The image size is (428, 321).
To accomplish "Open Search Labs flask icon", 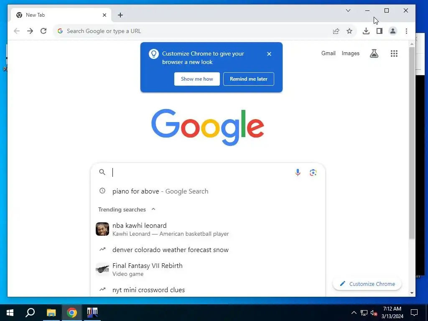I will pos(374,53).
